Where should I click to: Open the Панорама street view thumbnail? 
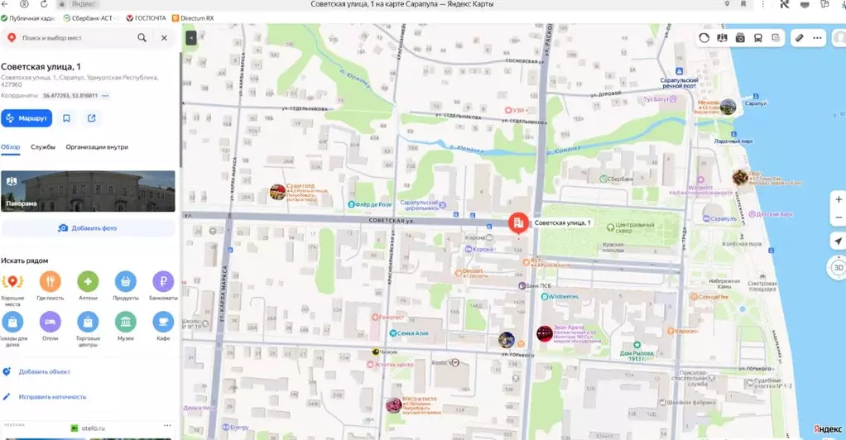(x=88, y=191)
